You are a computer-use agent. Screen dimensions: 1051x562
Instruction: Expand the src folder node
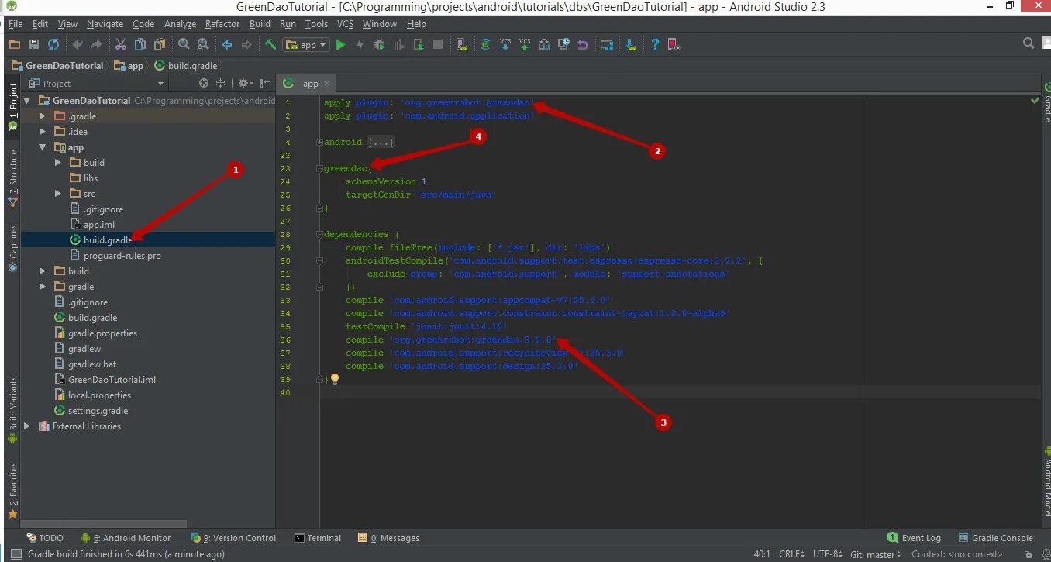coord(59,194)
